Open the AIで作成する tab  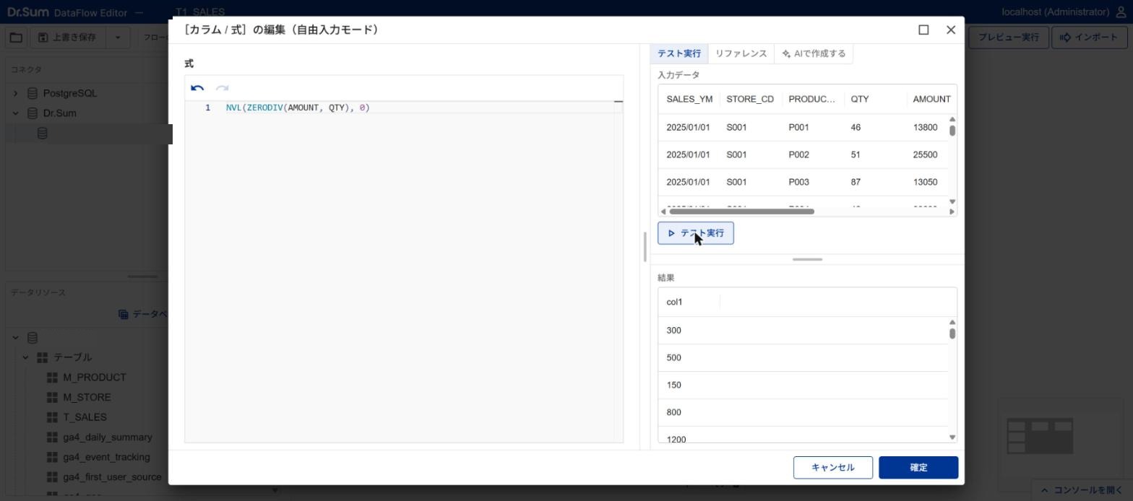tap(814, 53)
